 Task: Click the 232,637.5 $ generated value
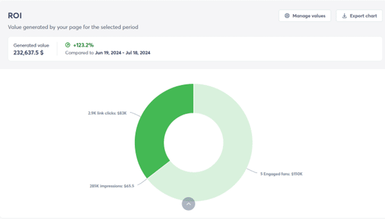[29, 53]
